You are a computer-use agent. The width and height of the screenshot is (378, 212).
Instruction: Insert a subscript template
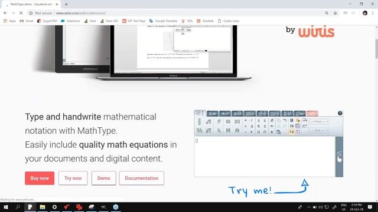(219, 131)
